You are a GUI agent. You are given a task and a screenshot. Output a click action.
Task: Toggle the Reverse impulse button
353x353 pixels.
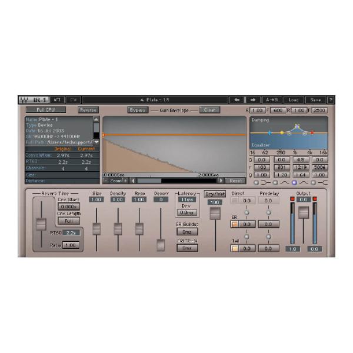pos(88,110)
